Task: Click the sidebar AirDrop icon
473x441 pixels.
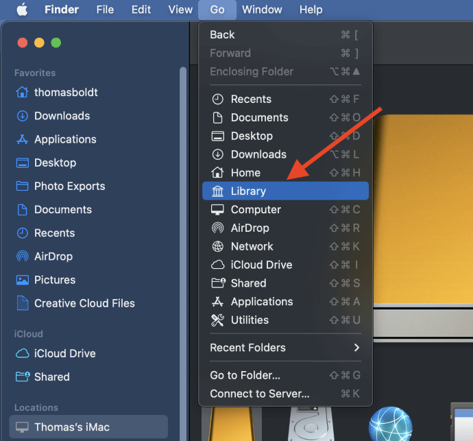Action: click(23, 257)
